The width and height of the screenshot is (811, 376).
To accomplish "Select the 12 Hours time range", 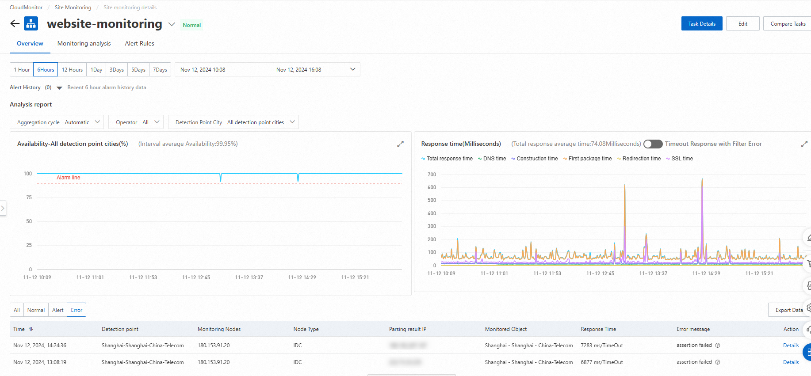I will coord(72,70).
